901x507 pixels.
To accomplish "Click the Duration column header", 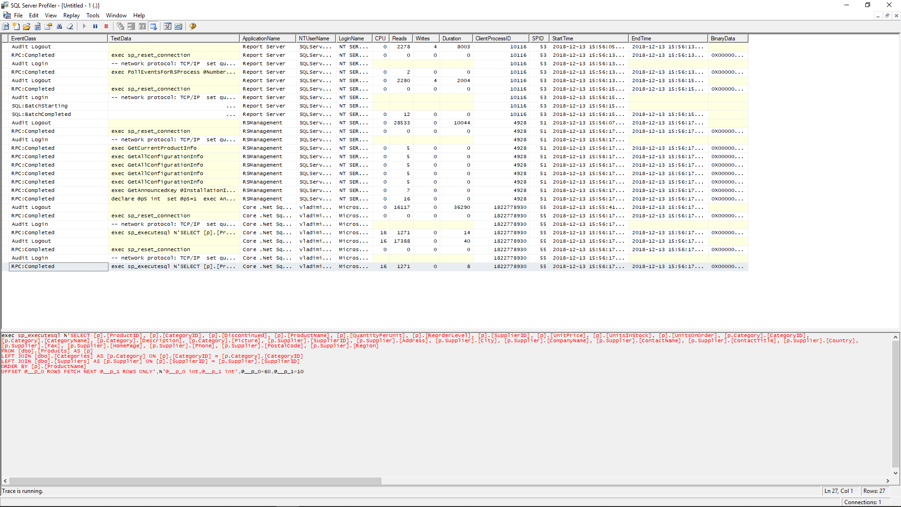I will pyautogui.click(x=456, y=38).
